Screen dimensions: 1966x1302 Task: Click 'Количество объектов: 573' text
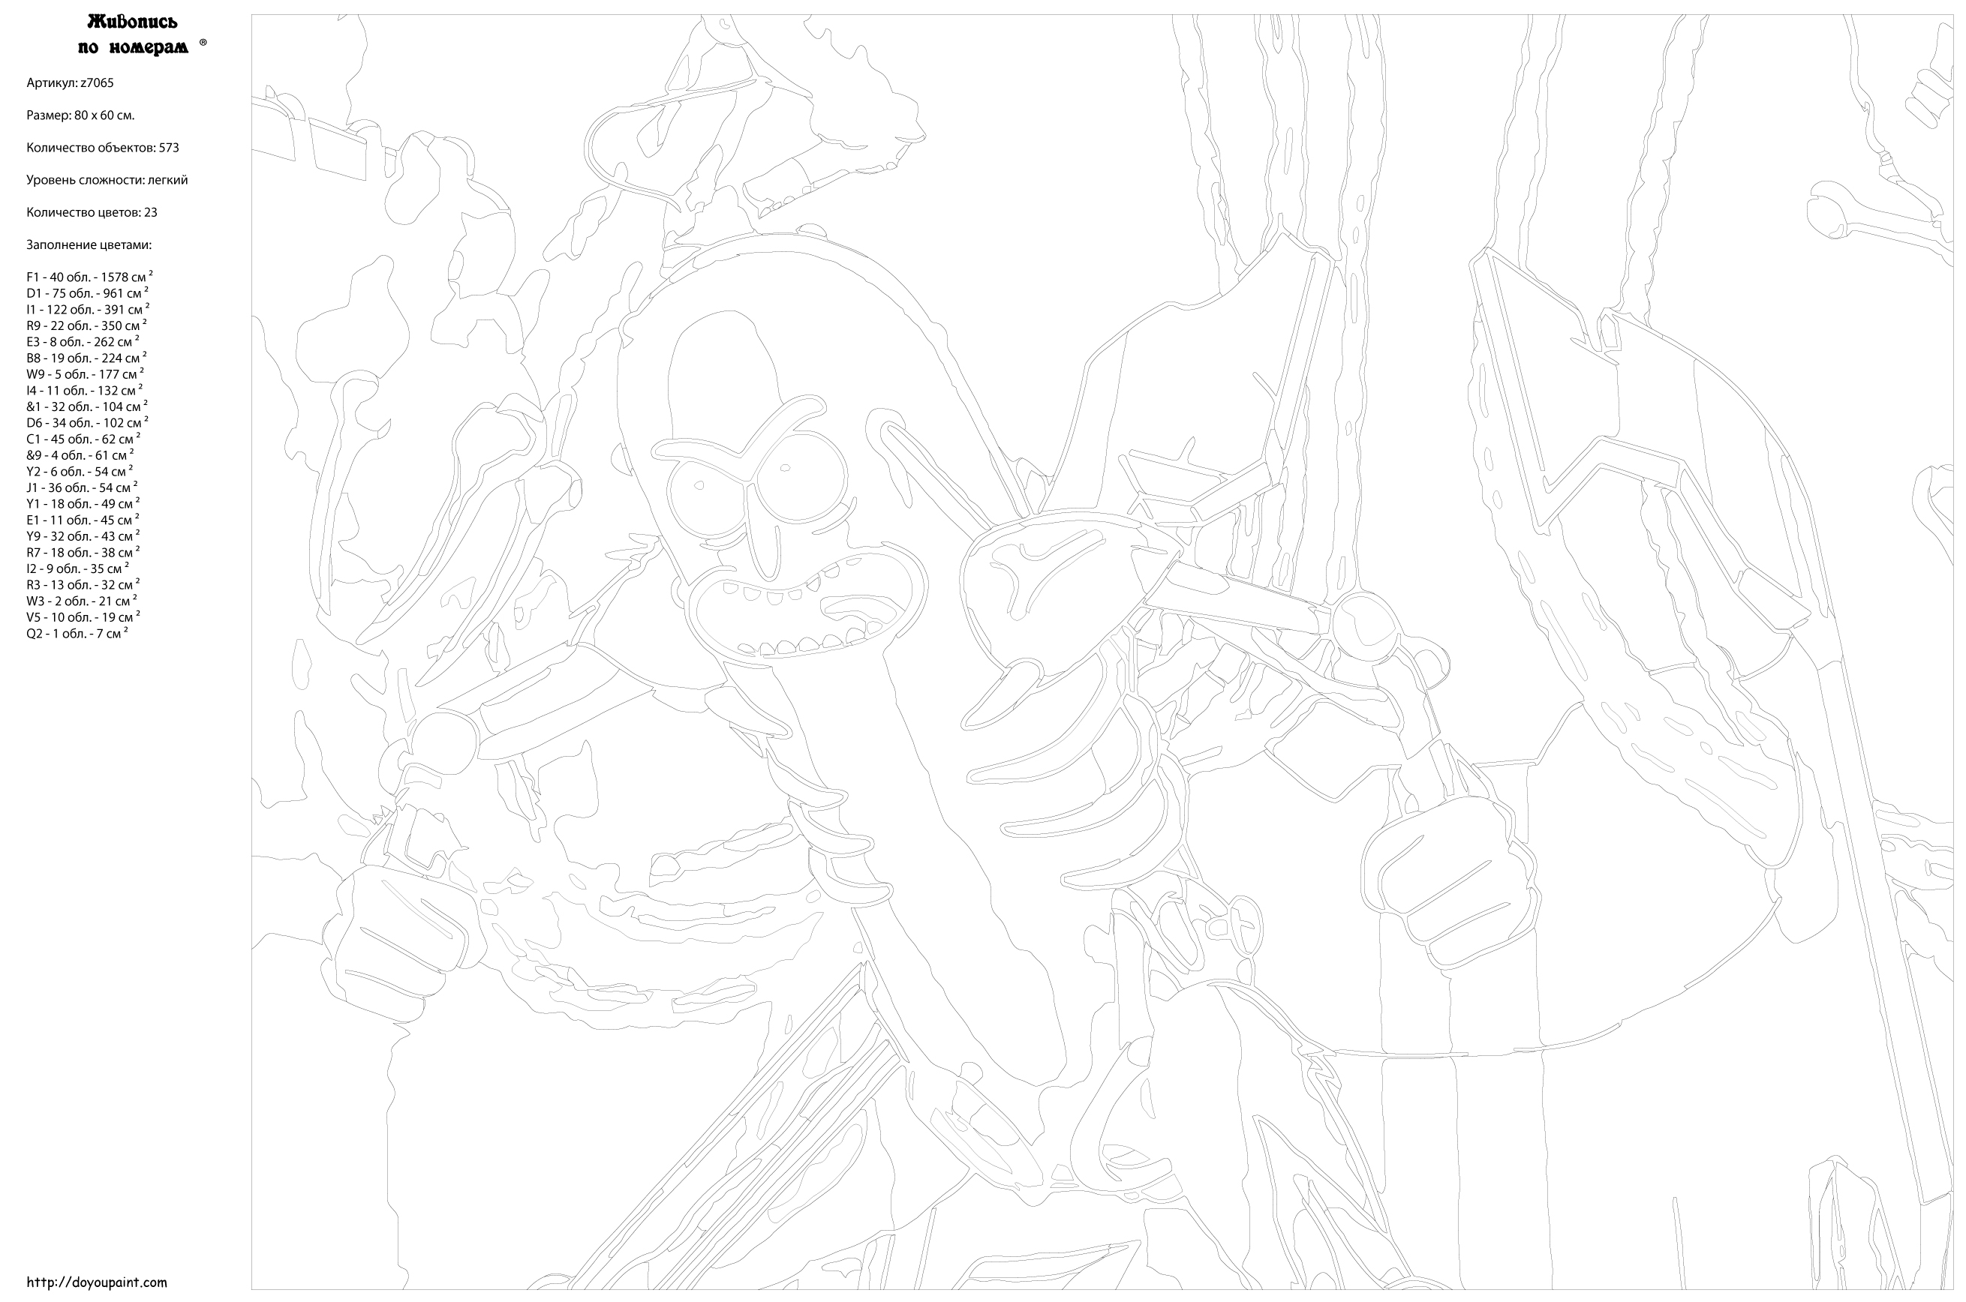click(102, 148)
